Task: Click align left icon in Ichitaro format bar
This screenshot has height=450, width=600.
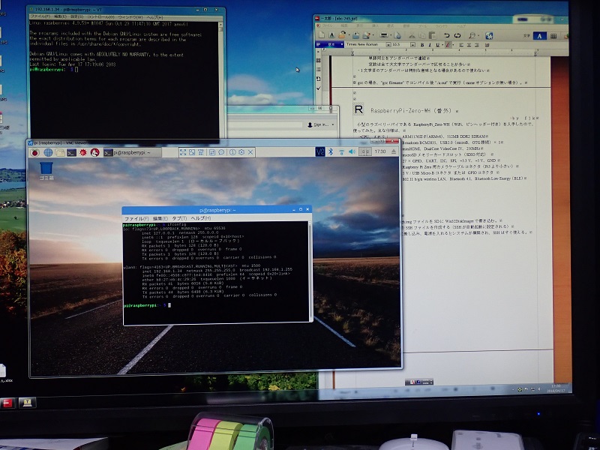Action: click(461, 45)
